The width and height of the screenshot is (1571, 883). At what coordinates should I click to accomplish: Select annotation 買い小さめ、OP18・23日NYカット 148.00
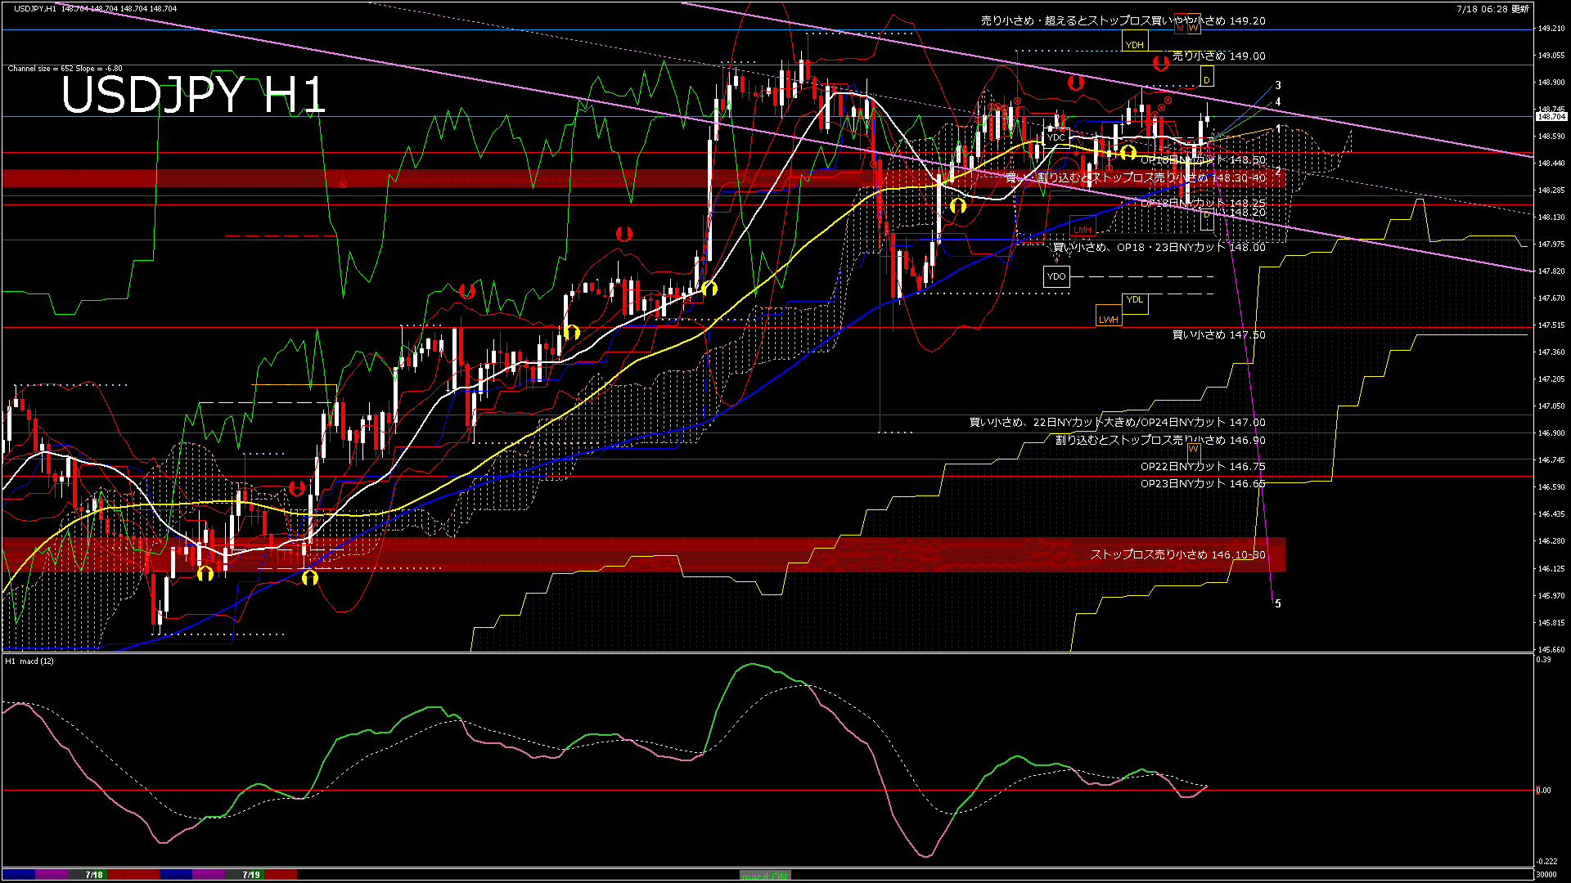pos(1159,247)
